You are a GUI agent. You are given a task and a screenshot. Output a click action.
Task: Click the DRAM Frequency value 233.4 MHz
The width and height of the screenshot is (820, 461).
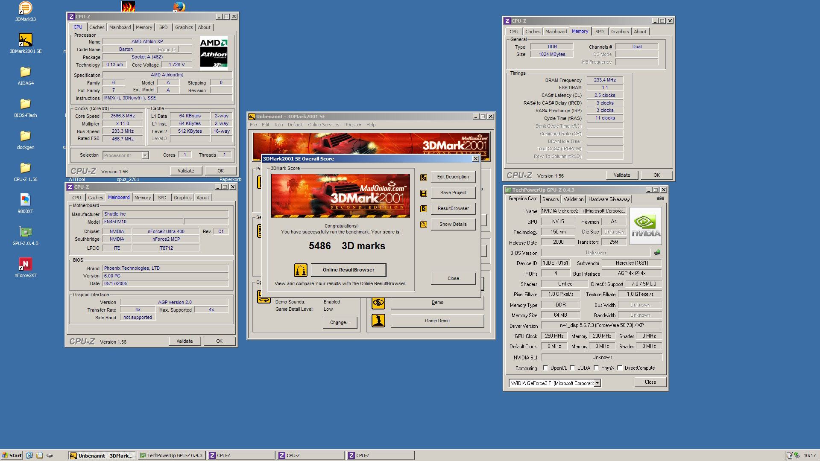[x=605, y=80]
